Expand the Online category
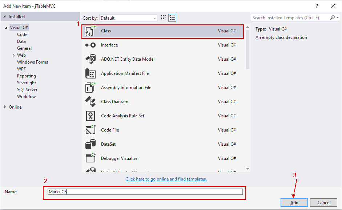 [5, 107]
